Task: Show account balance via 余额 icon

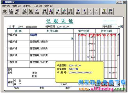Action: point(51,12)
